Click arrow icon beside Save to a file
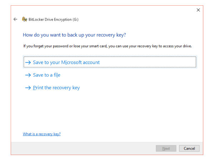The image size is (214, 160). tap(28, 75)
